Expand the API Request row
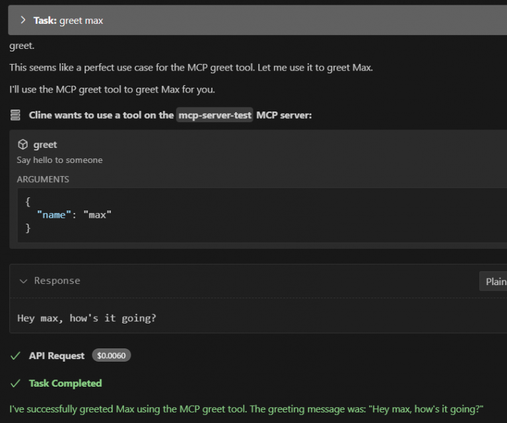This screenshot has height=423, width=507. click(x=57, y=356)
